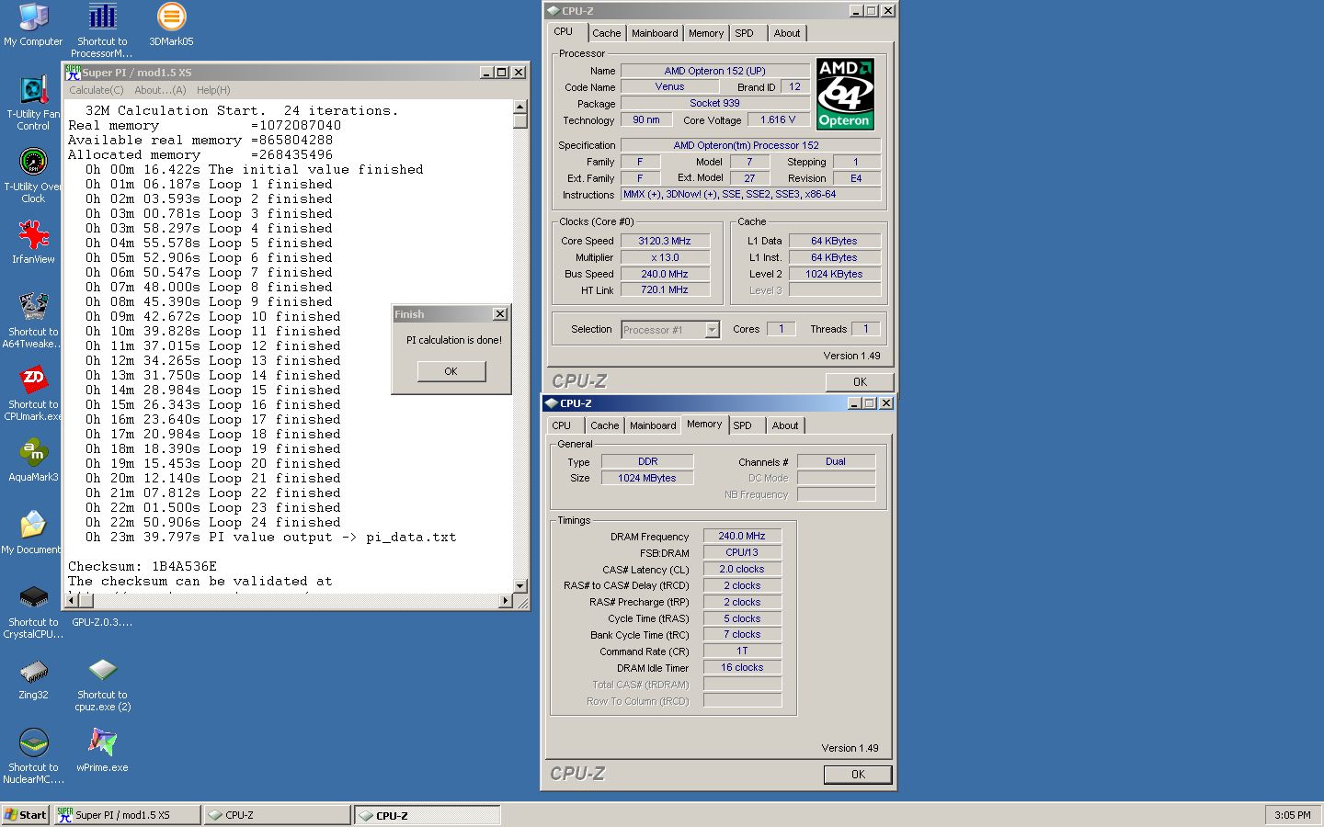Click the Checksum: 1B4A536E line

[x=143, y=566]
